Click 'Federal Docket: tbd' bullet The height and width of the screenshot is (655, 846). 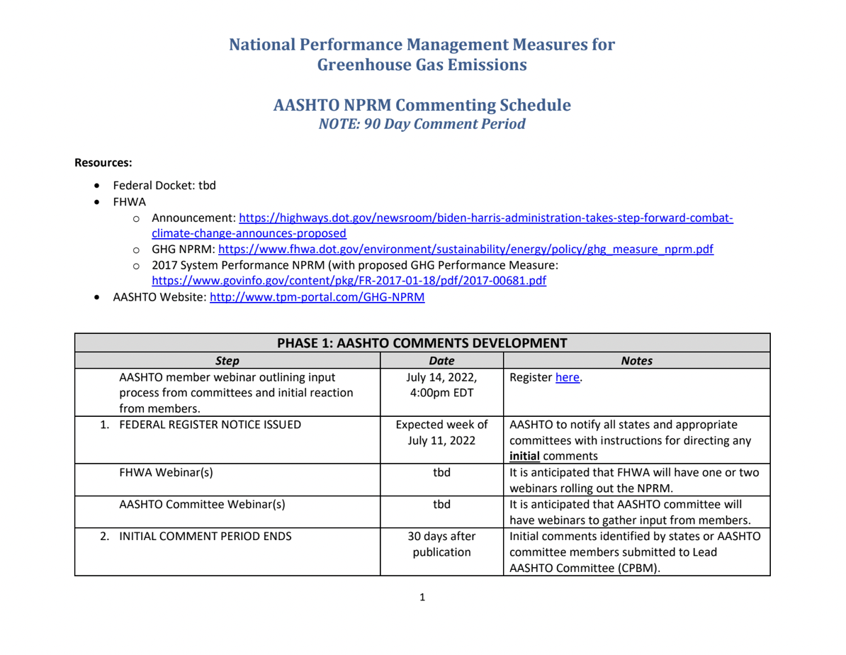[164, 186]
